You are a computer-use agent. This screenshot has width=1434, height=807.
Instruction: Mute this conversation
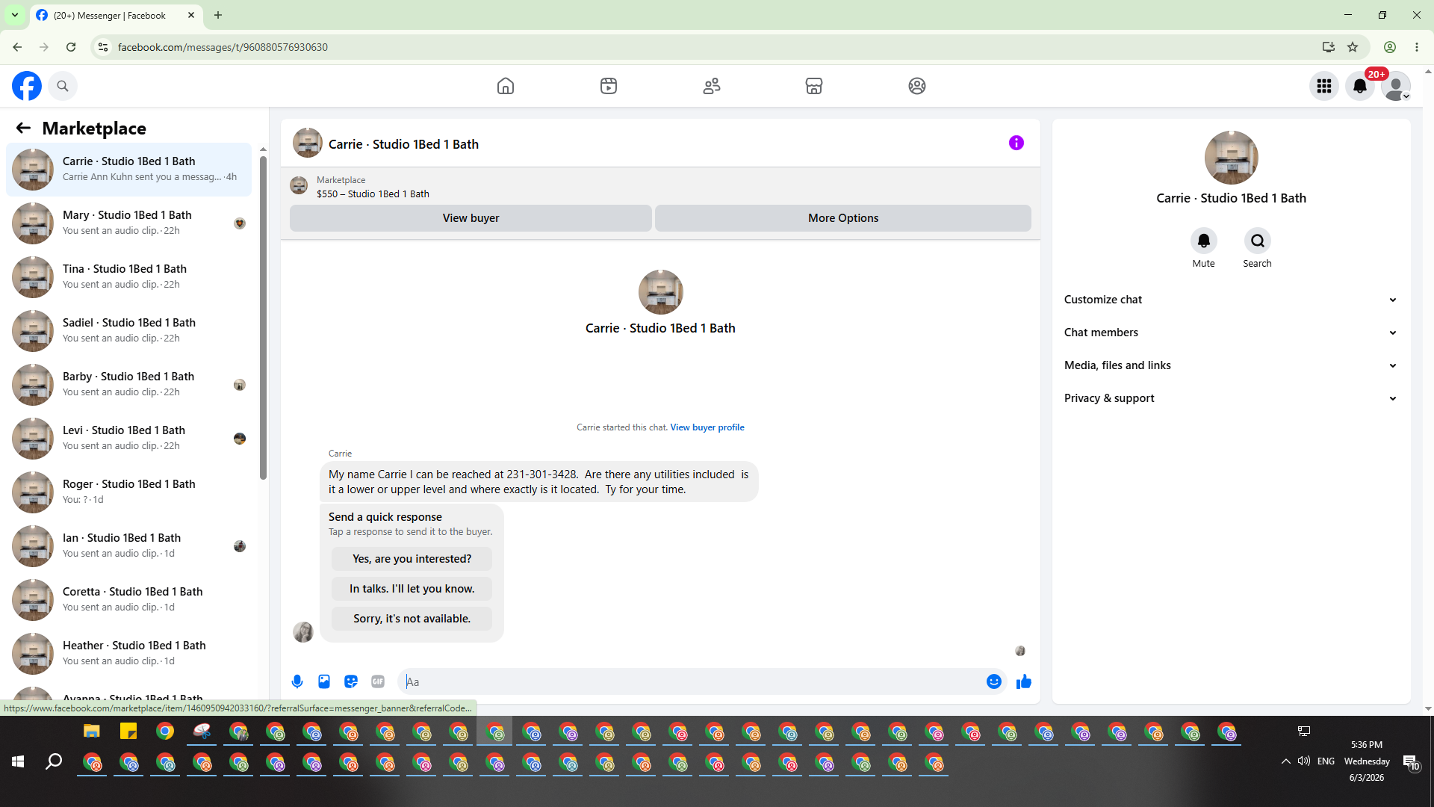pyautogui.click(x=1203, y=241)
